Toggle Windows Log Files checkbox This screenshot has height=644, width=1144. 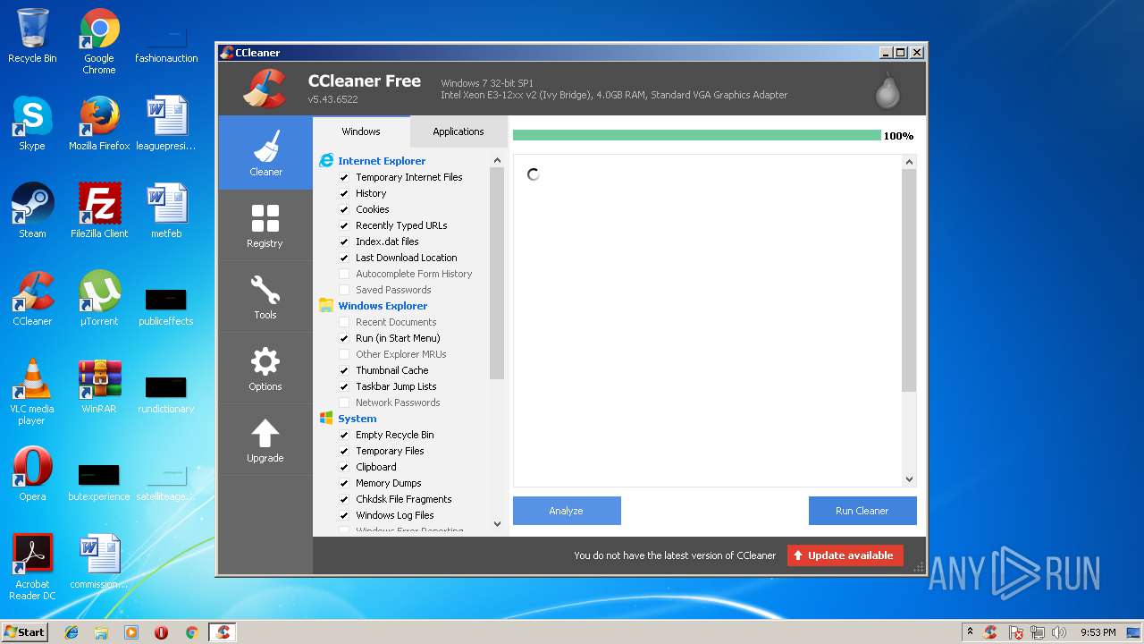344,515
